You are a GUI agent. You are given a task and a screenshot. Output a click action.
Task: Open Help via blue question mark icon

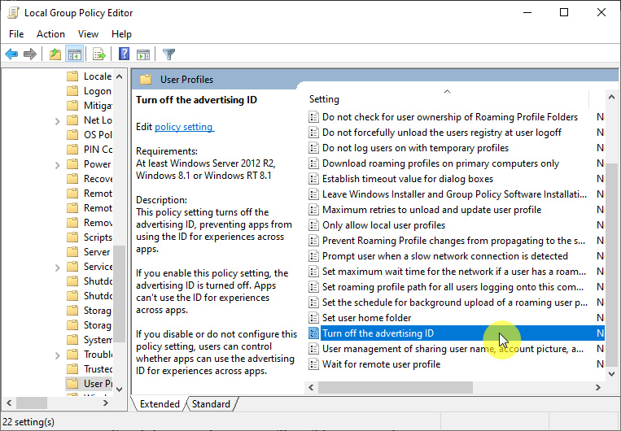124,54
